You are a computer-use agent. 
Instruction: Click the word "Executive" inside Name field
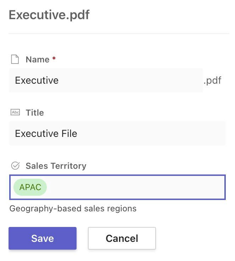coord(37,80)
